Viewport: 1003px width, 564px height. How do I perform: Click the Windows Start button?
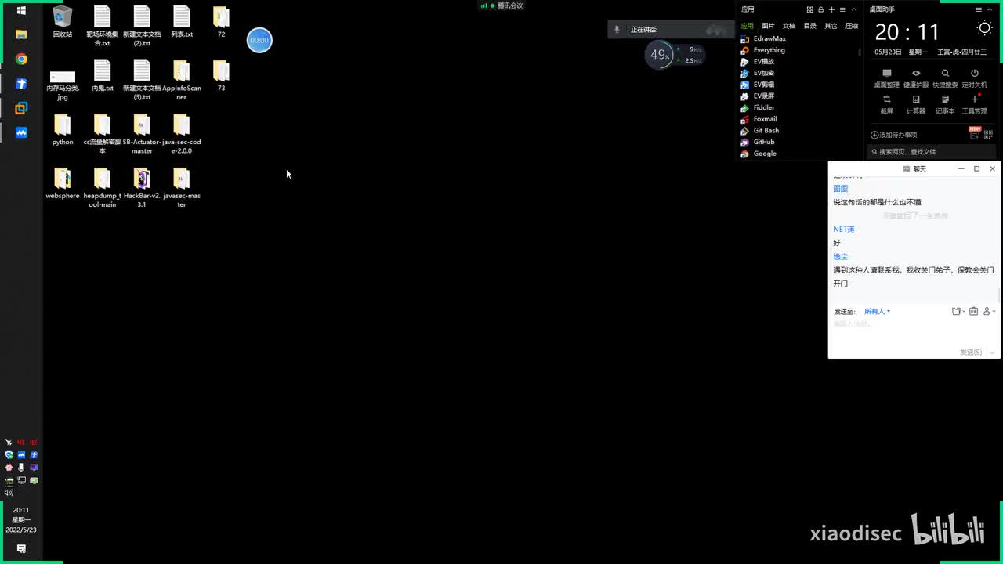point(21,10)
